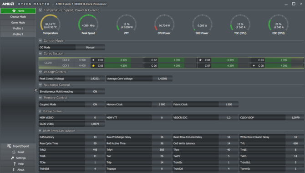Toggle Simultaneous Multithreading ON value

tap(95, 92)
